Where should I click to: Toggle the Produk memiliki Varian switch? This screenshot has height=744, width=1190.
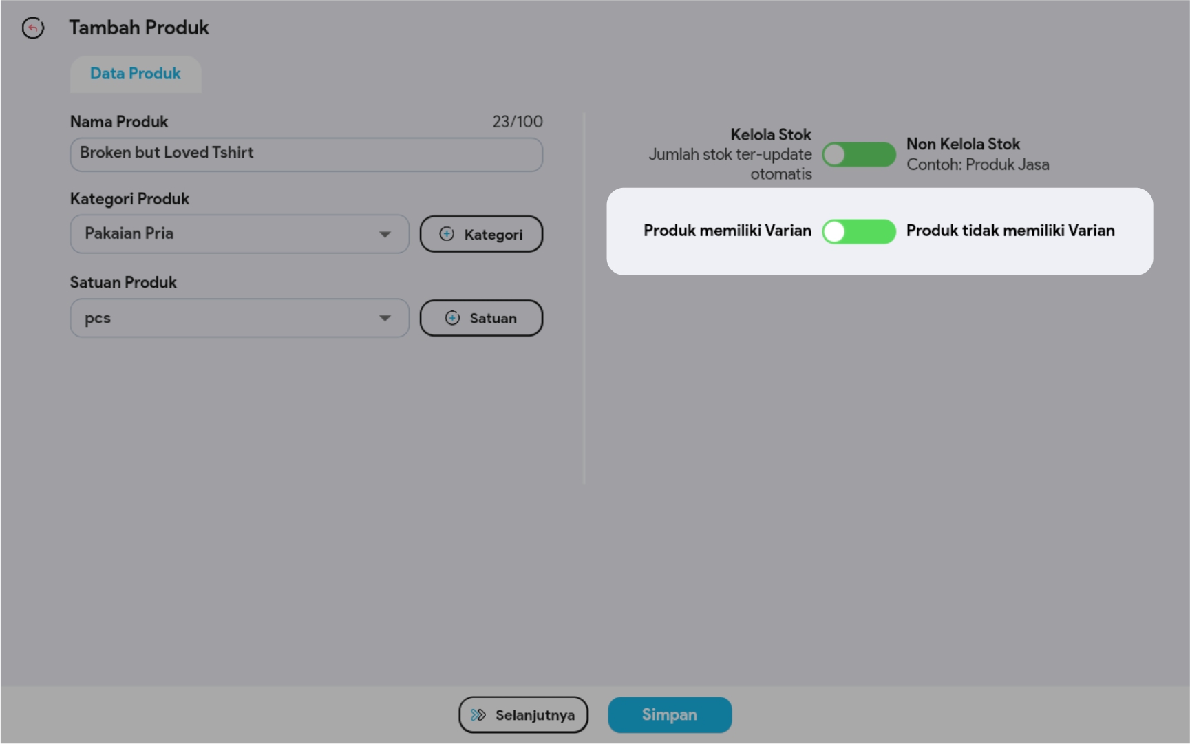(858, 231)
